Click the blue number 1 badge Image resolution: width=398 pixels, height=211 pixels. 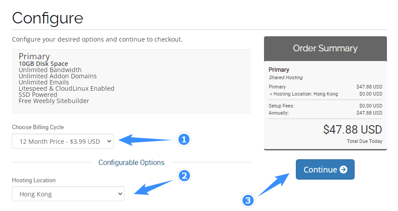(184, 139)
